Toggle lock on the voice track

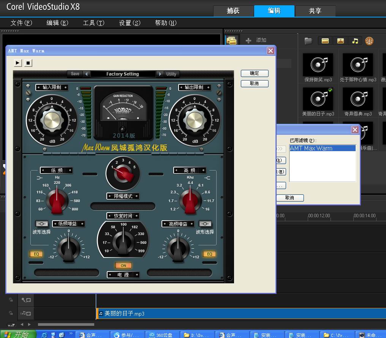coord(11,300)
